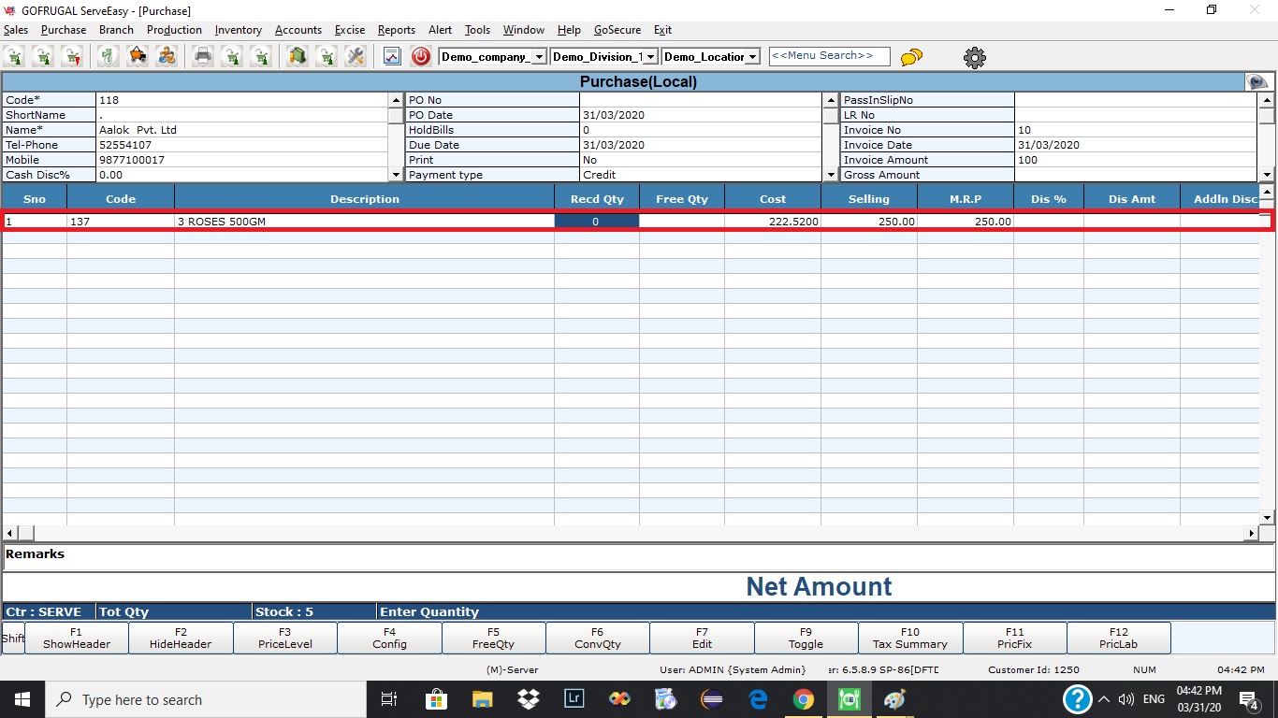The width and height of the screenshot is (1278, 718).
Task: Open the wrench and screwdriver tools icon
Action: [x=355, y=56]
